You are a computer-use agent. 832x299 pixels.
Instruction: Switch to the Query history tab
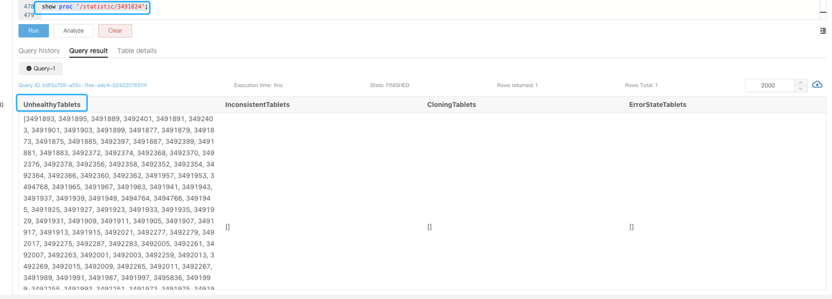click(39, 51)
